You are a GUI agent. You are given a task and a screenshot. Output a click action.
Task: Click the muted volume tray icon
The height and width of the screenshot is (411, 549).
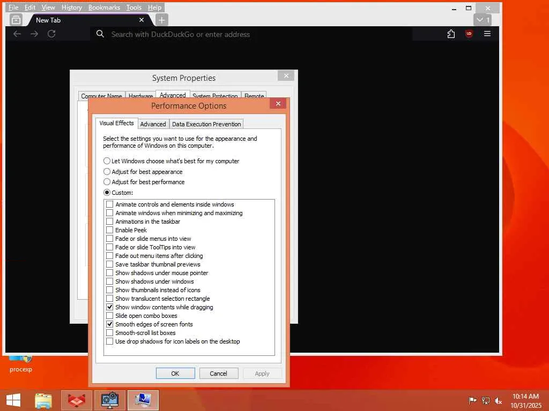coord(498,400)
